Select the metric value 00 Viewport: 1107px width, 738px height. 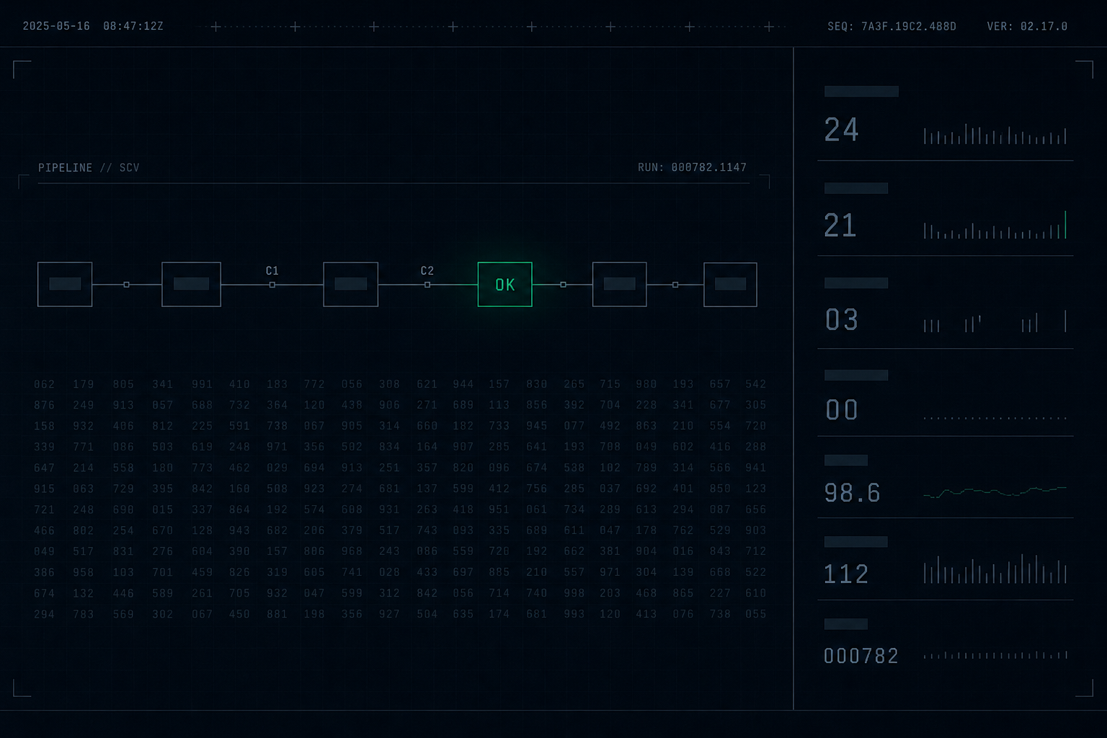[841, 410]
